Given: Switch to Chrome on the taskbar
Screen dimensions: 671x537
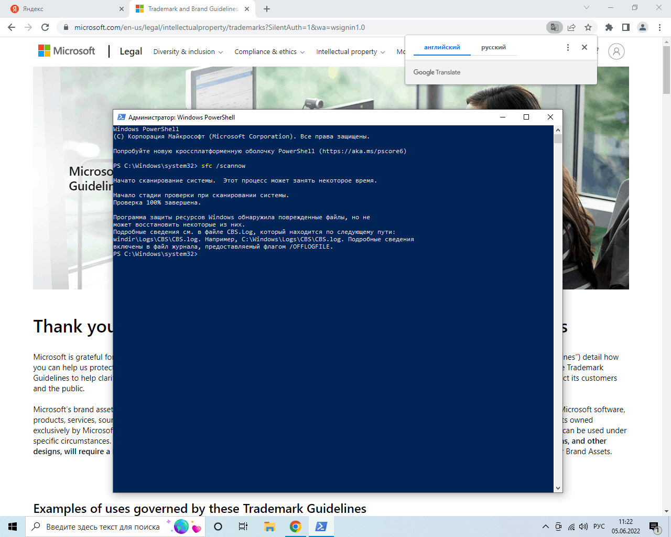Looking at the screenshot, I should pyautogui.click(x=296, y=527).
